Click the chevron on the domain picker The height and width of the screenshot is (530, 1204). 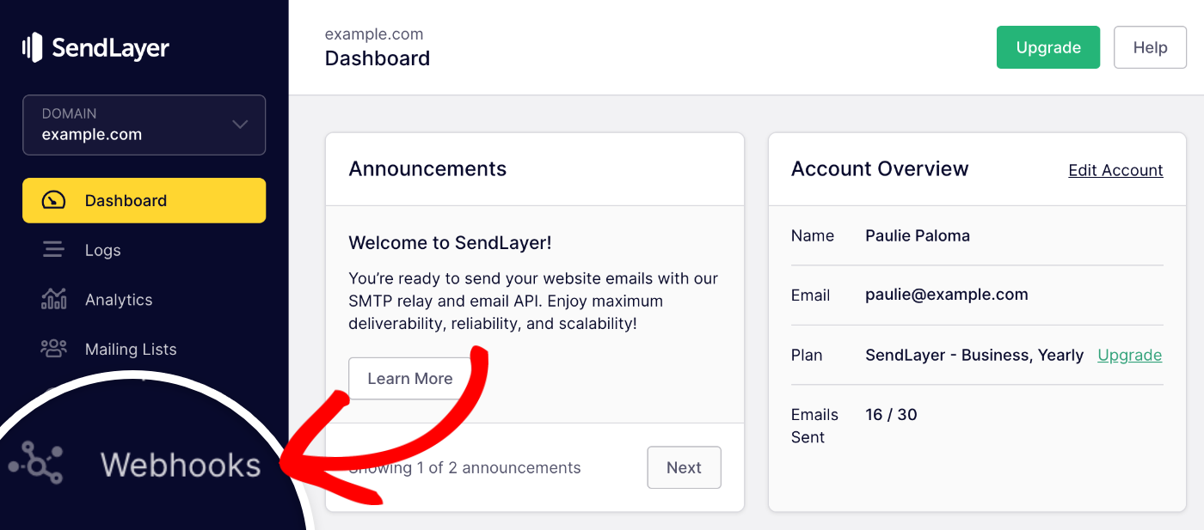(240, 125)
